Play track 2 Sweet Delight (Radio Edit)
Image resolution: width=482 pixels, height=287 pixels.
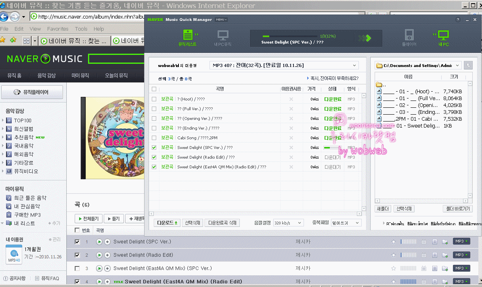(99, 255)
